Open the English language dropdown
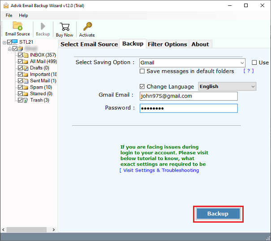The width and height of the screenshot is (271, 241). [x=253, y=87]
